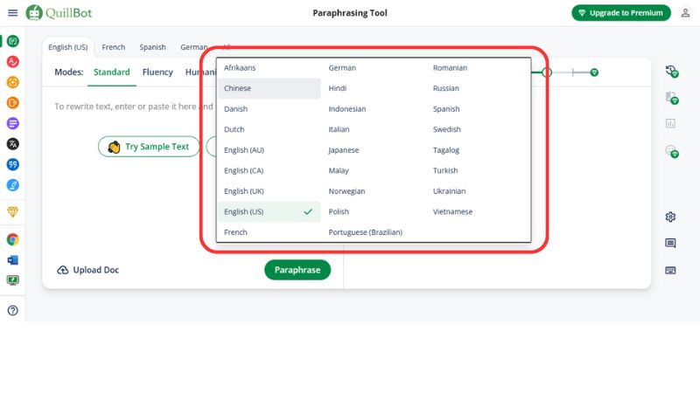Open the Plagiarism Checker sidebar tool
Image resolution: width=700 pixels, height=393 pixels.
click(x=13, y=103)
